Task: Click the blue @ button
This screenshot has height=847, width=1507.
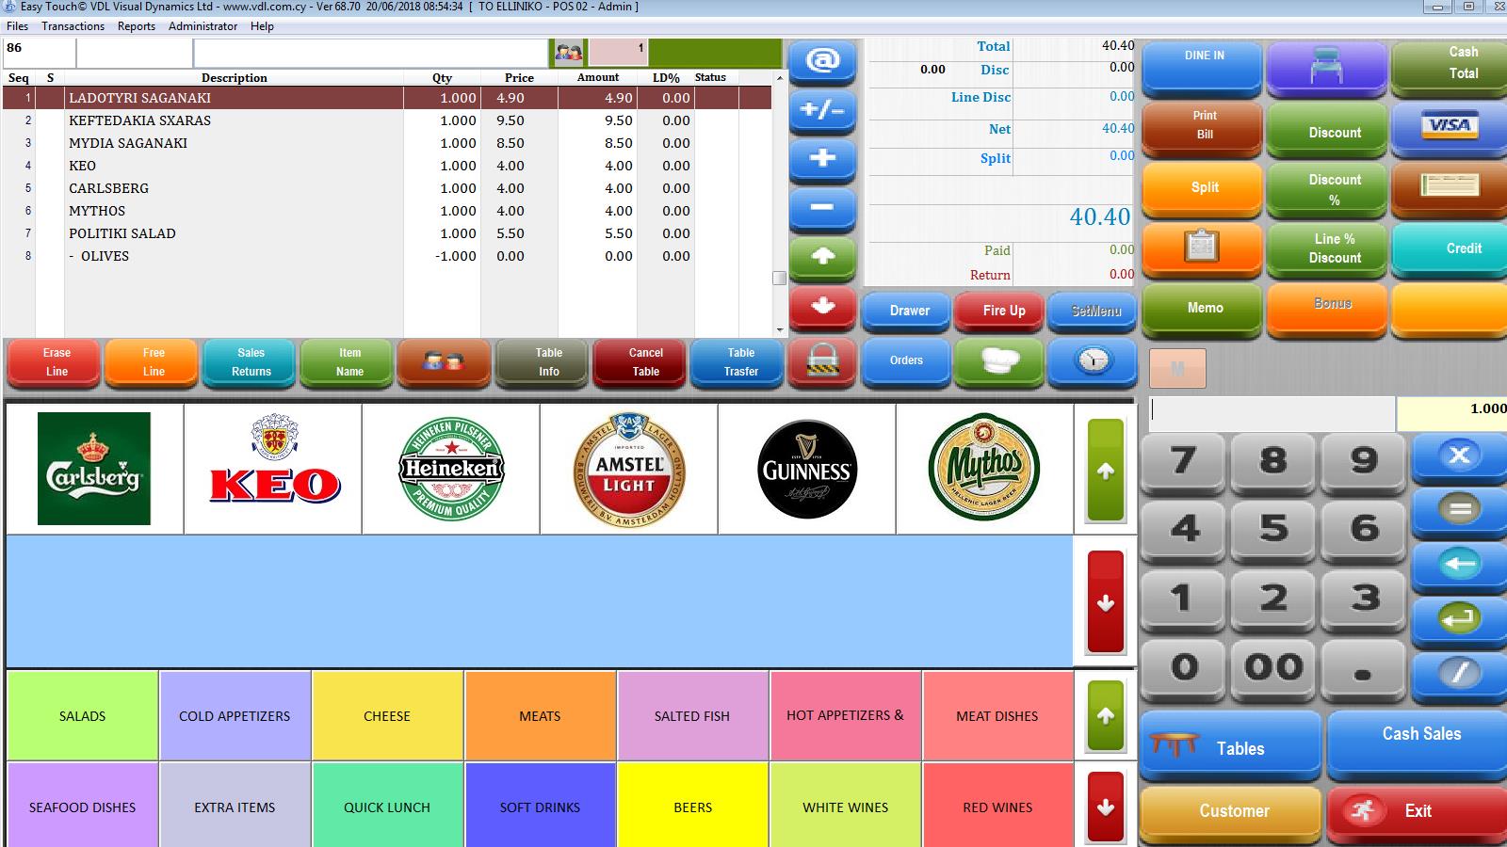Action: [x=822, y=62]
